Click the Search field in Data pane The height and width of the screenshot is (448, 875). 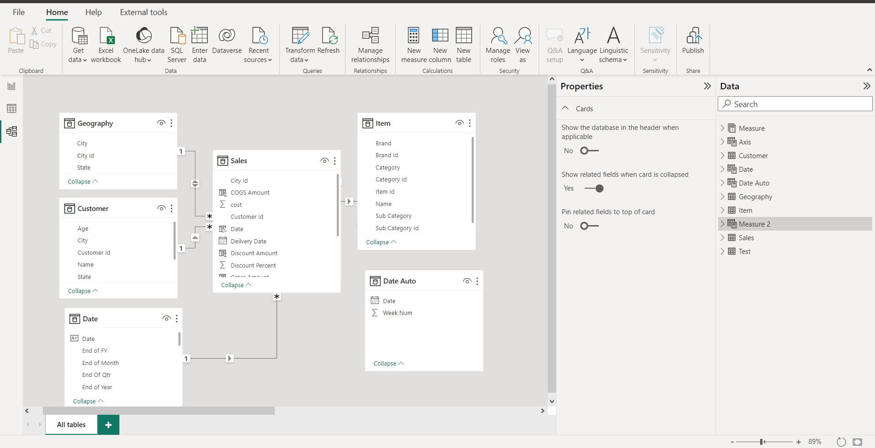pos(795,104)
